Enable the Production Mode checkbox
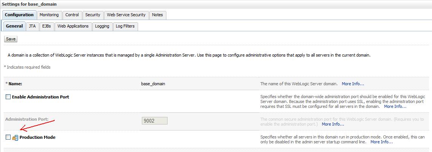 pyautogui.click(x=8, y=137)
